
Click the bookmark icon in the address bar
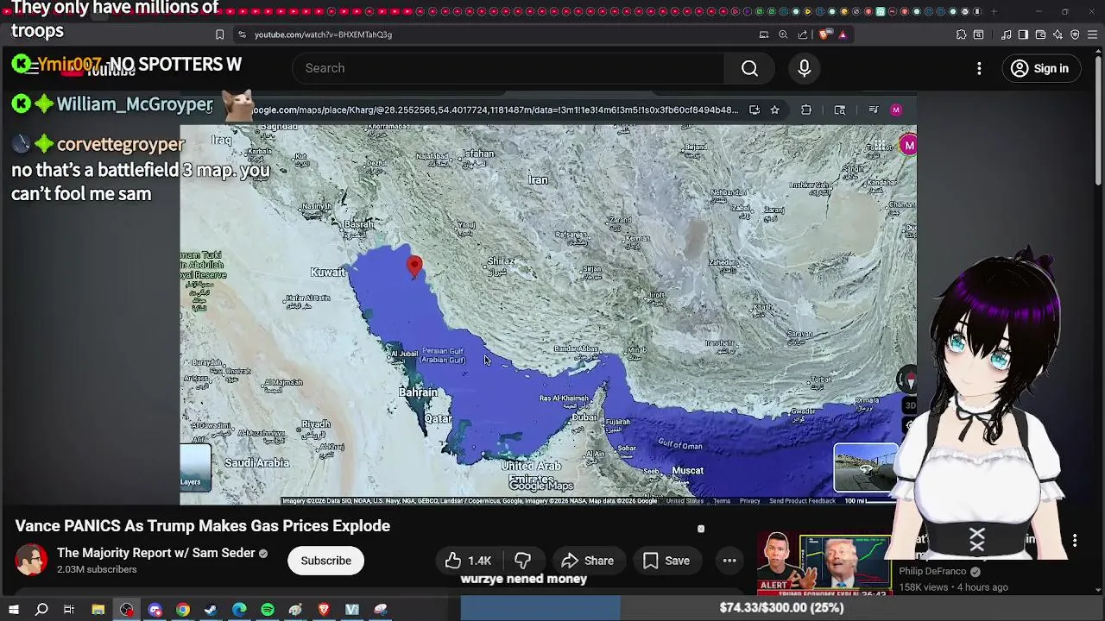[219, 34]
